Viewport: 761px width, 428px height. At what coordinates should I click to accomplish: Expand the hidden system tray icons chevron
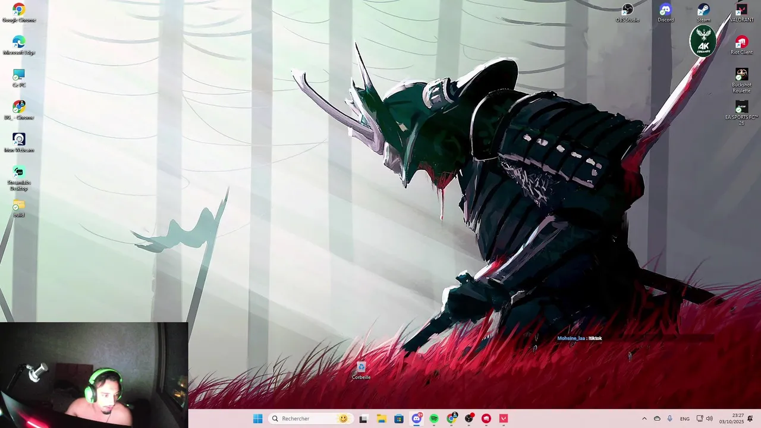tap(644, 418)
